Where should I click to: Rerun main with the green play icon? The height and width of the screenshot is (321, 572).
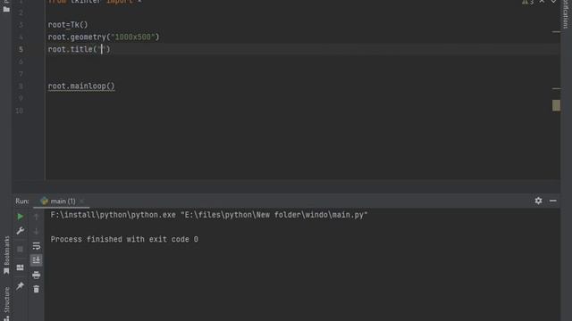point(20,217)
